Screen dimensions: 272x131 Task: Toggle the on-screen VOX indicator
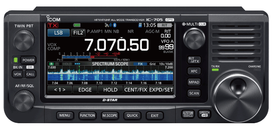[52, 45]
